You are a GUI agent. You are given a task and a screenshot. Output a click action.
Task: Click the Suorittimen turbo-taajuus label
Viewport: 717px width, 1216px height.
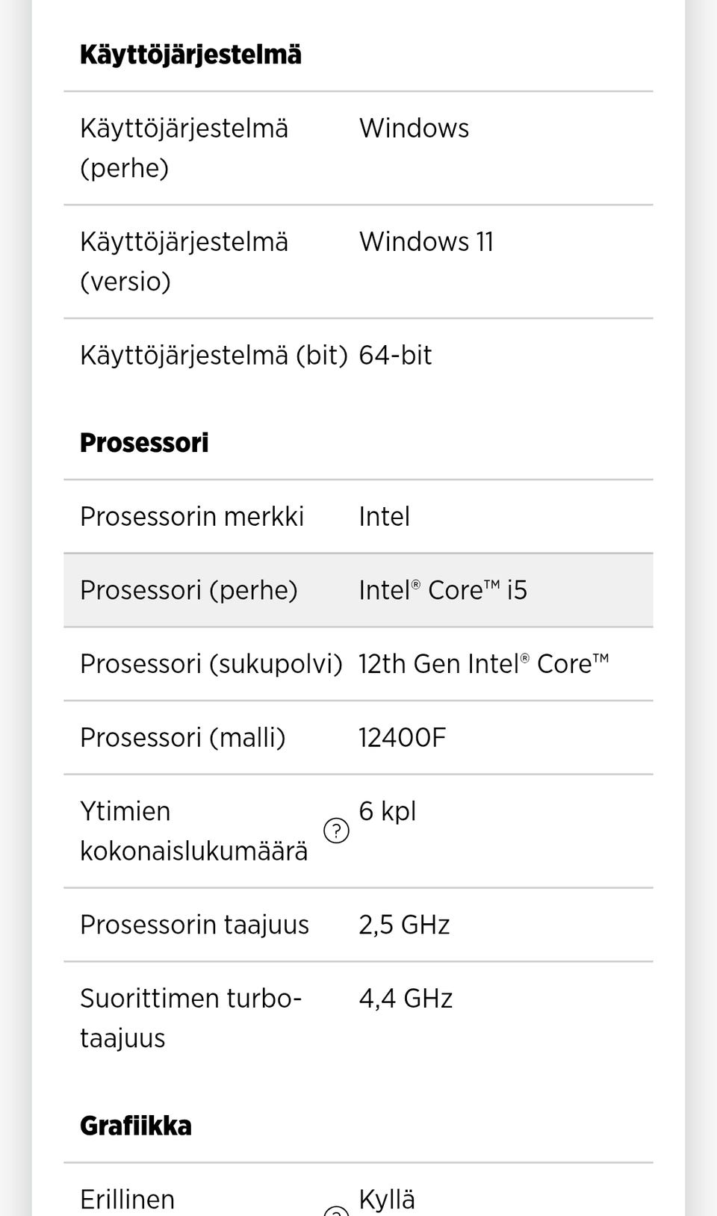[190, 1018]
